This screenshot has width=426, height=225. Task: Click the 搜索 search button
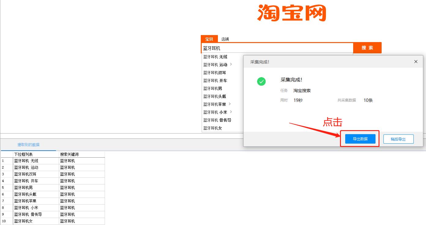367,48
